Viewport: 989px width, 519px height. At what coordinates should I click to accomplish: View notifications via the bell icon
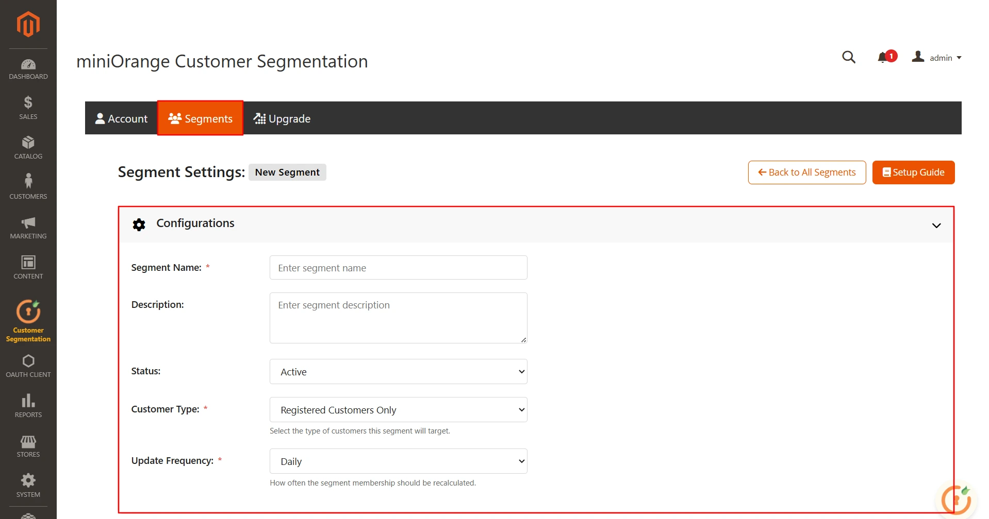click(884, 57)
